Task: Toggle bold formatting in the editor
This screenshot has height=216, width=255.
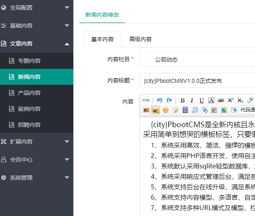Action: (x=182, y=100)
